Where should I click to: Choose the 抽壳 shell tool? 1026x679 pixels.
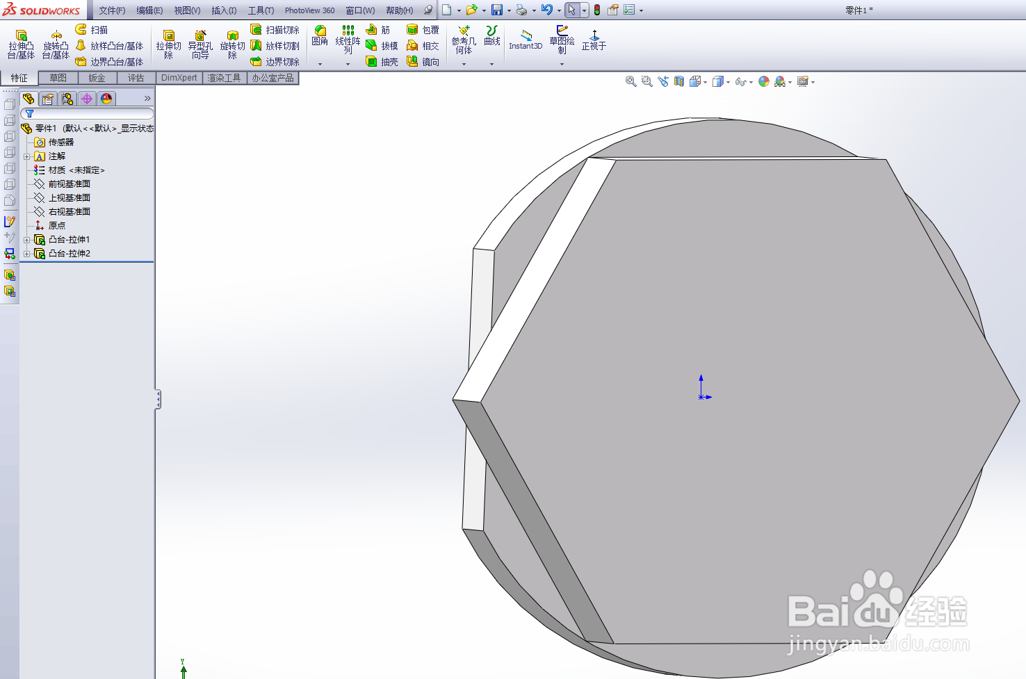[382, 62]
